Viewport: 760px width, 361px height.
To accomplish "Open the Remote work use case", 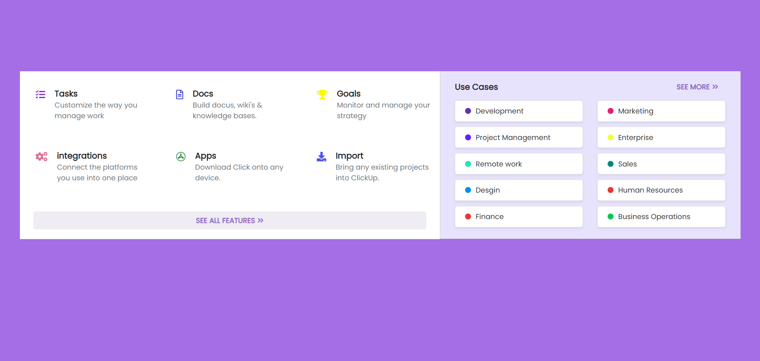I will tap(519, 164).
